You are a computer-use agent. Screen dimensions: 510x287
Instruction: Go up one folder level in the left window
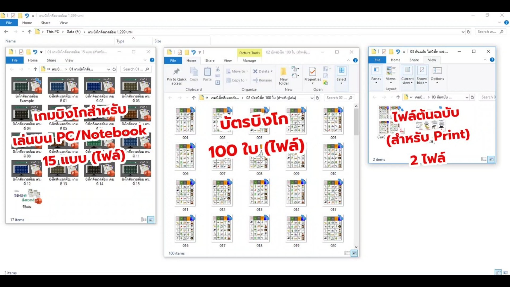(x=35, y=69)
